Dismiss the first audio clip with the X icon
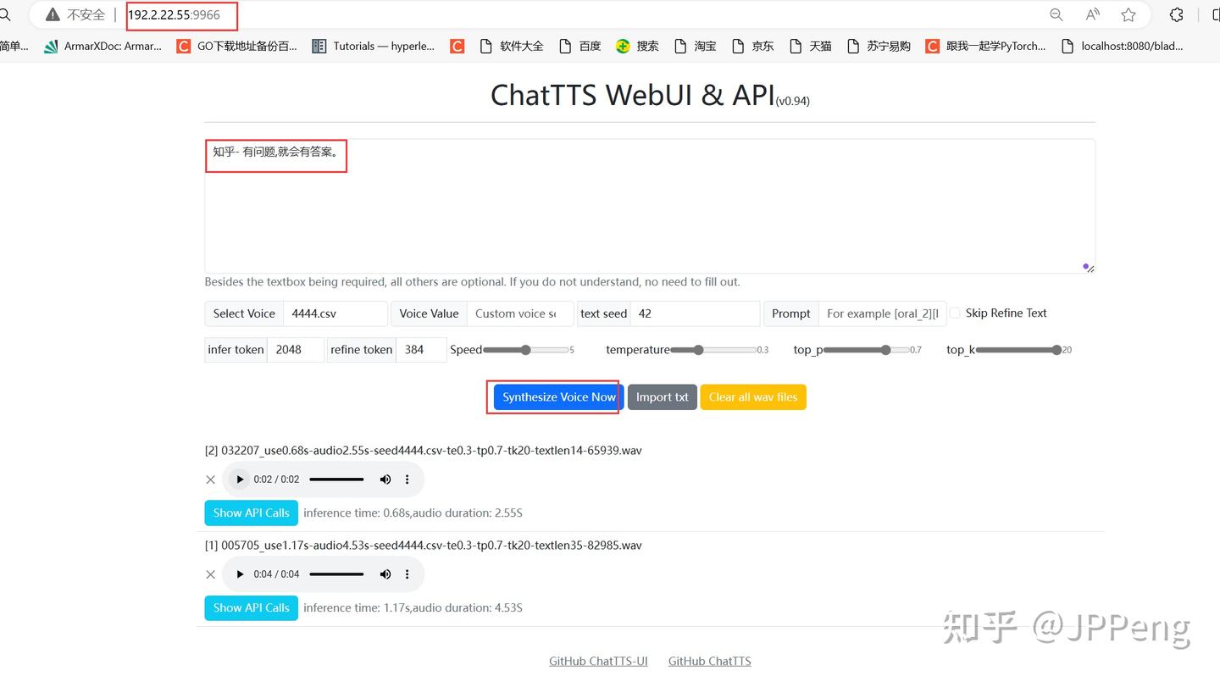This screenshot has height=682, width=1220. coord(210,479)
